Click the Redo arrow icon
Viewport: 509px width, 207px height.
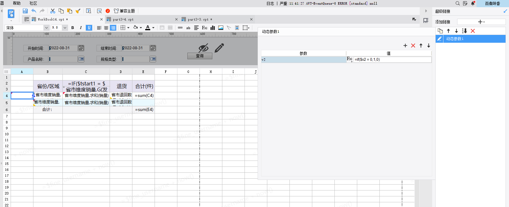tap(42, 11)
